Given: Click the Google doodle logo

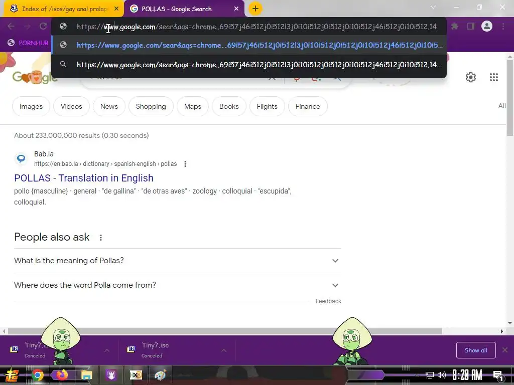Looking at the screenshot, I should pos(35,77).
